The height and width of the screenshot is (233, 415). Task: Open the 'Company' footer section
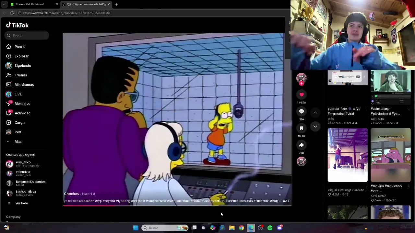(x=13, y=217)
